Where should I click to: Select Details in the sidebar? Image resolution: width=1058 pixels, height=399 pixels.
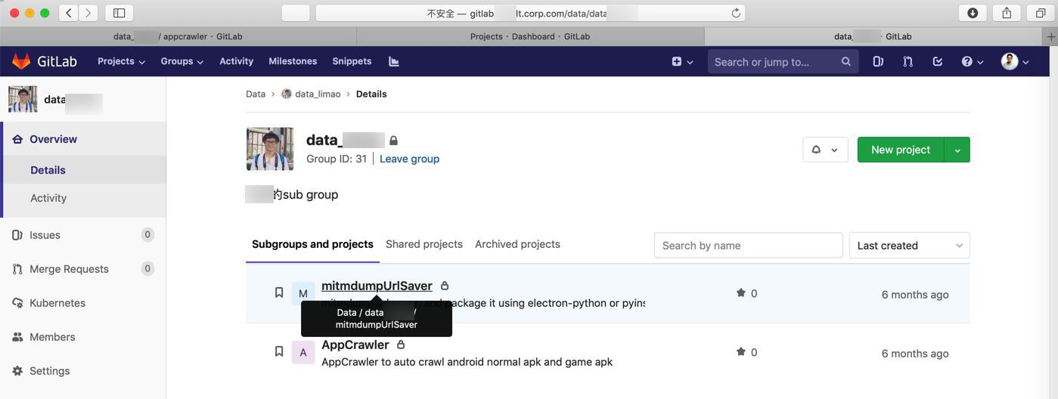coord(83,170)
